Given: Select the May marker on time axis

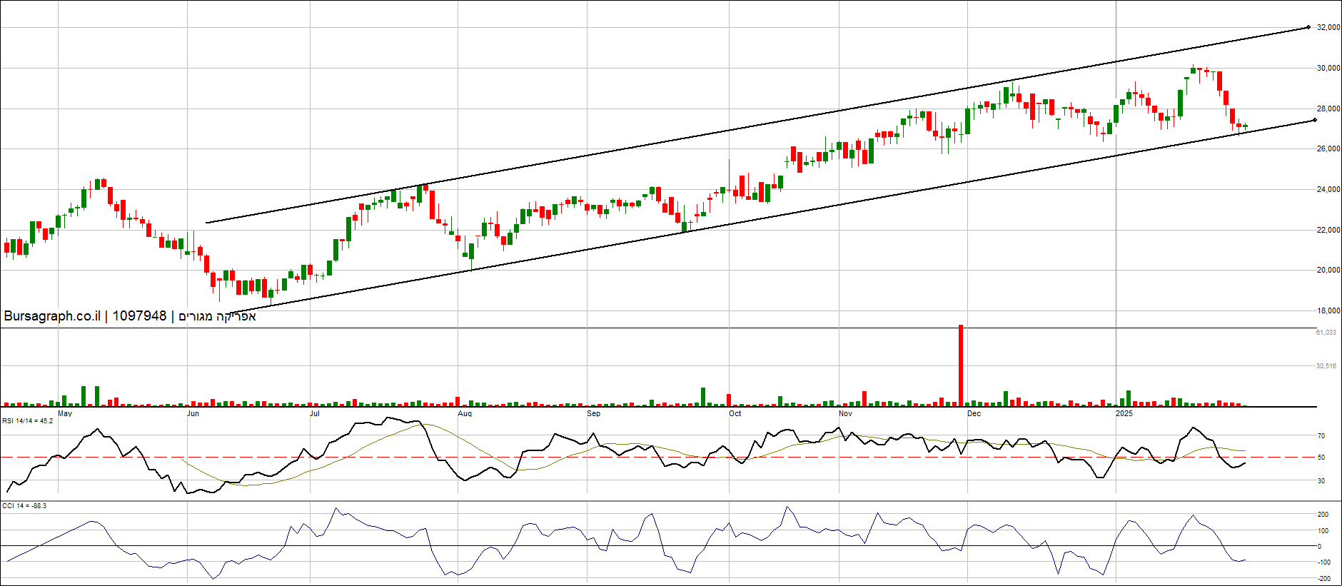Looking at the screenshot, I should 65,413.
